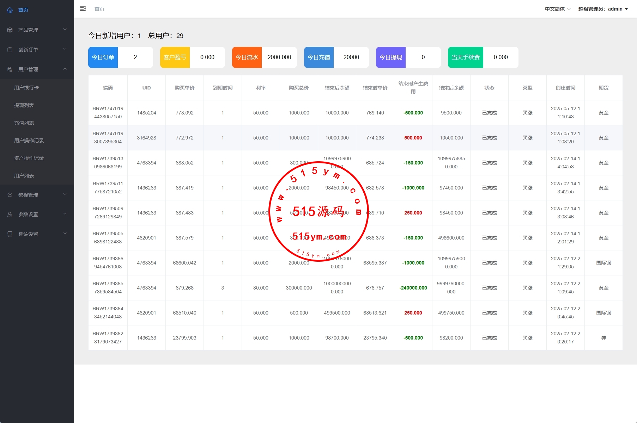This screenshot has width=637, height=423.
Task: Click the product management cube icon
Action: [x=10, y=30]
